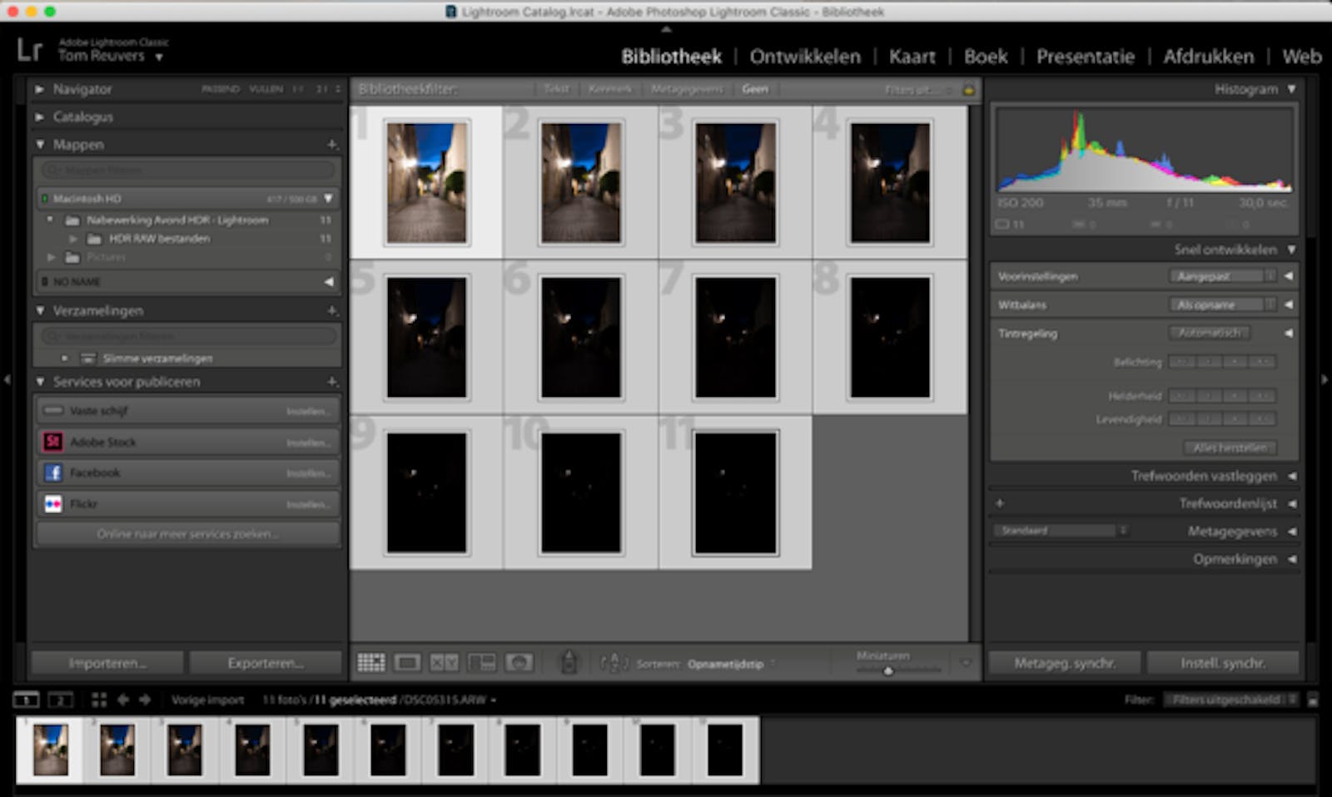The height and width of the screenshot is (797, 1332).
Task: Go back with filmstrip left arrow
Action: click(x=123, y=700)
